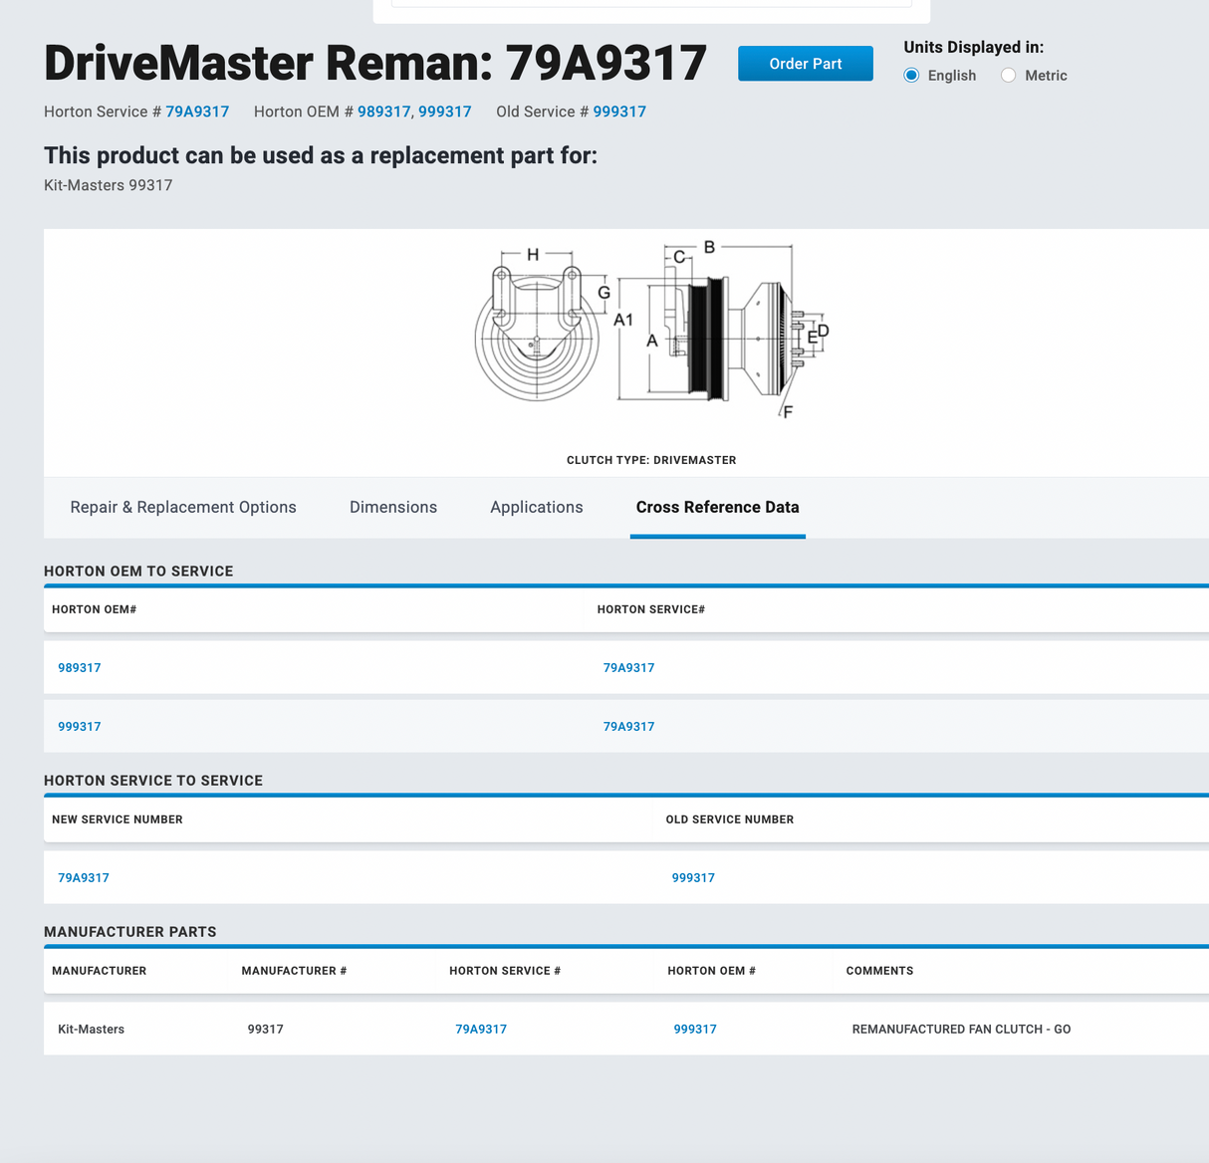
Task: Click COMMENTS column header
Action: click(x=879, y=971)
